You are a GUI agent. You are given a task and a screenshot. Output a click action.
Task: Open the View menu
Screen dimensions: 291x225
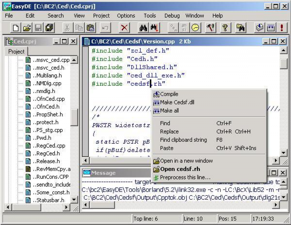pos(79,16)
